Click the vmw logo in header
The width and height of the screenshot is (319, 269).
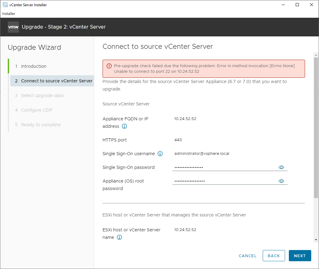[13, 27]
